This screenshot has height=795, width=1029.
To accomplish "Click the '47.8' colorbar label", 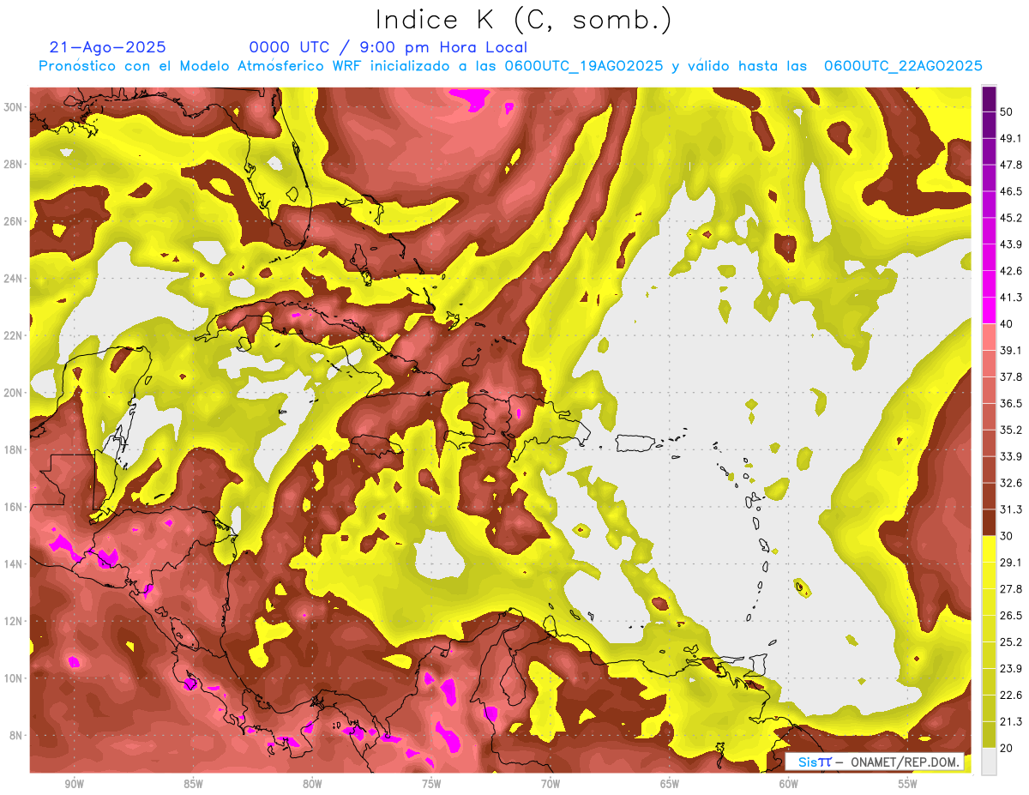I will [x=1012, y=165].
